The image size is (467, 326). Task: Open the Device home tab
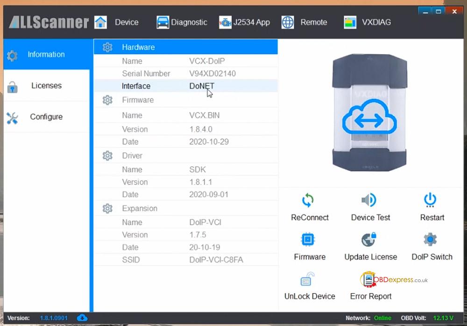pos(117,22)
